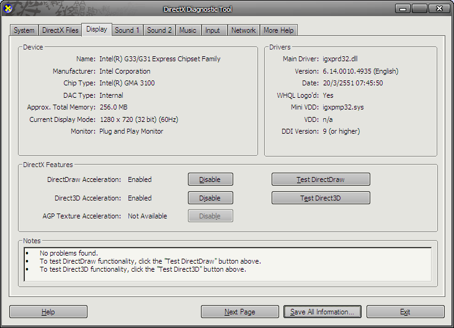Click device name 'Intel(R) G33/G31 Express Chipset Family'
The width and height of the screenshot is (454, 328).
160,59
